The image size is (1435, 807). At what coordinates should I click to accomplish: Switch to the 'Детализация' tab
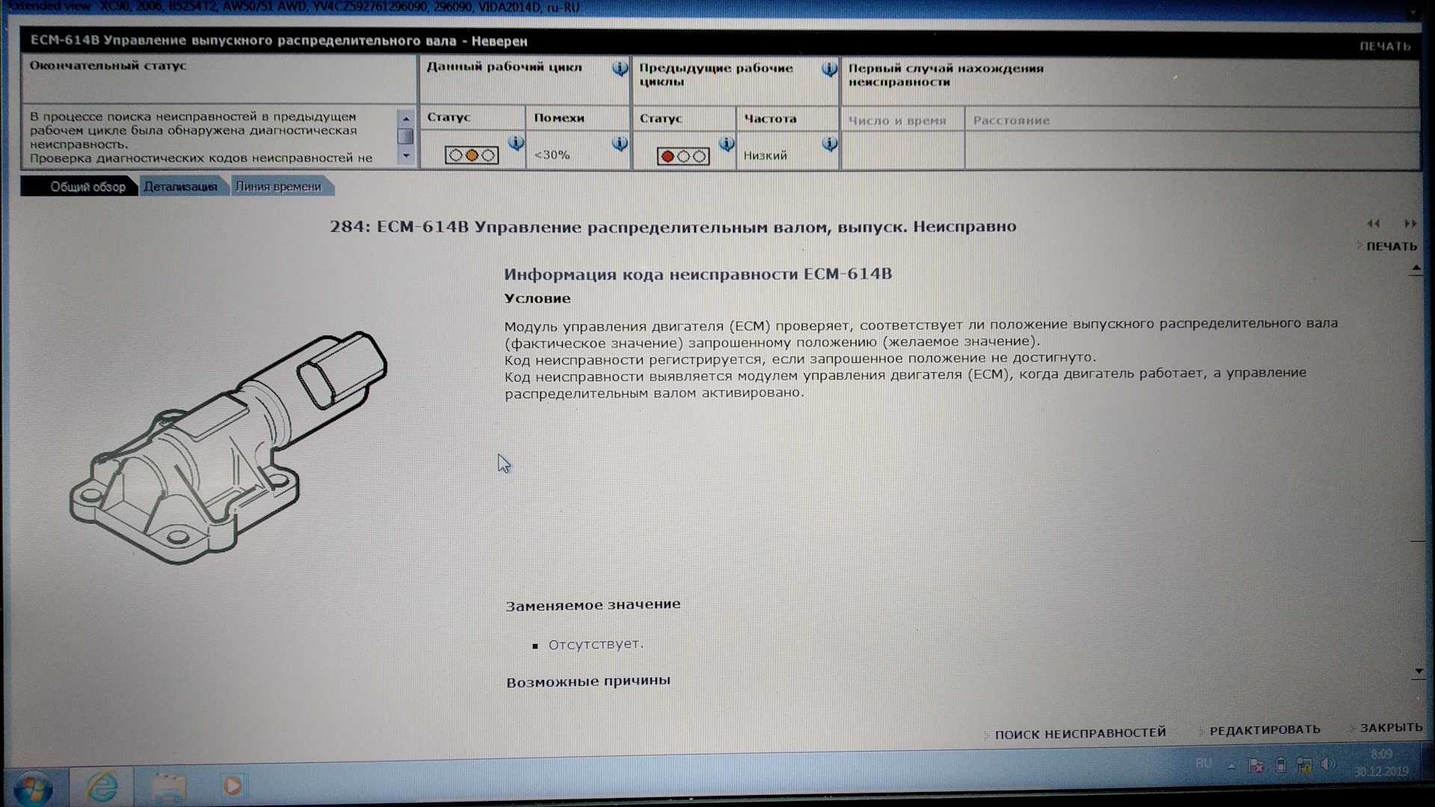click(x=180, y=186)
